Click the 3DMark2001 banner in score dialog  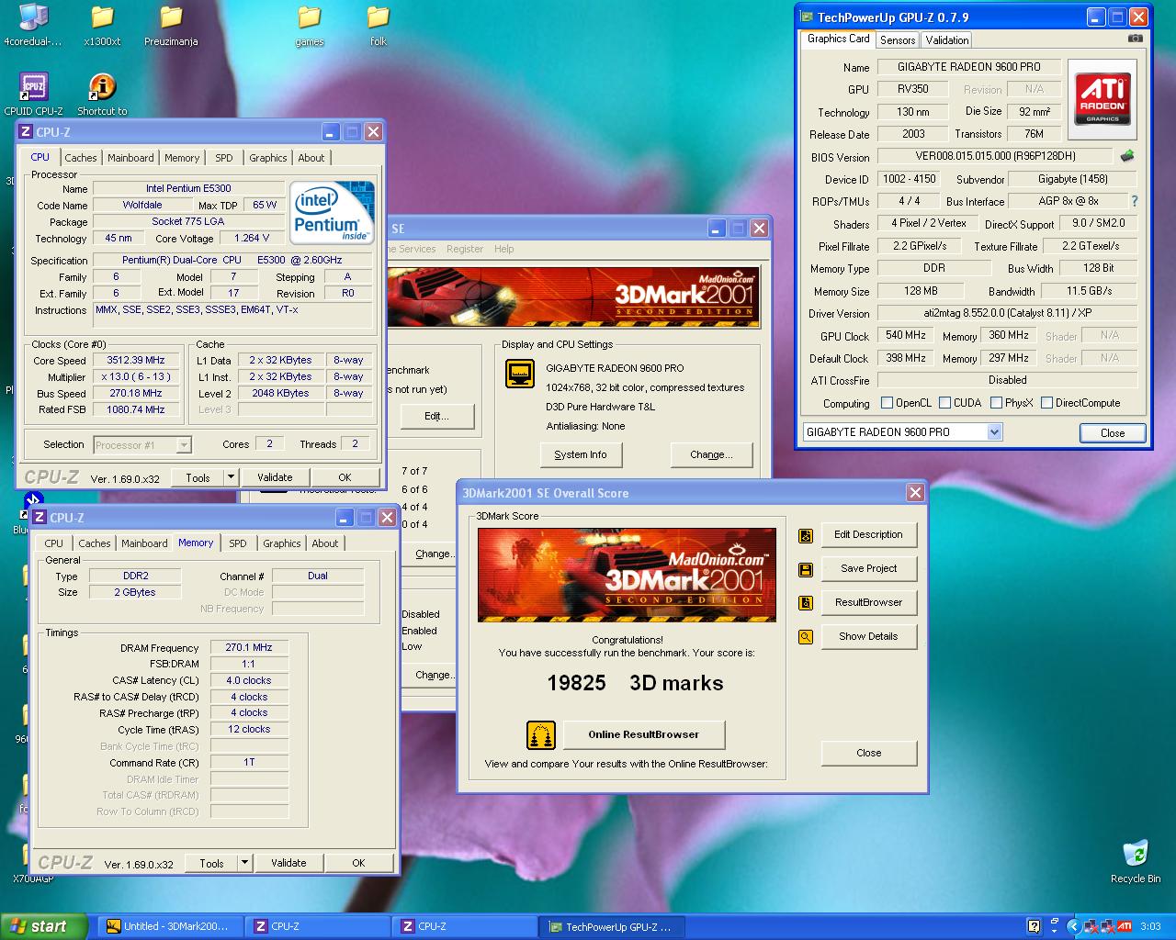627,576
